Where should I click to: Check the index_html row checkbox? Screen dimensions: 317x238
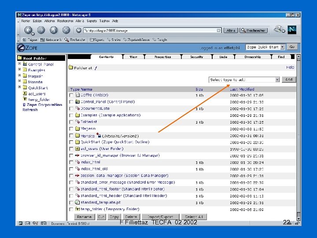71,162
